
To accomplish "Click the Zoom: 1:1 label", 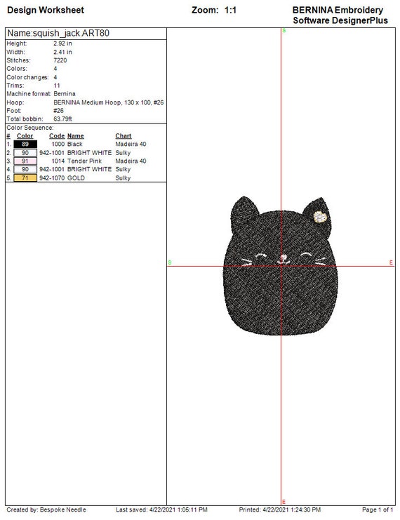I will pos(214,10).
